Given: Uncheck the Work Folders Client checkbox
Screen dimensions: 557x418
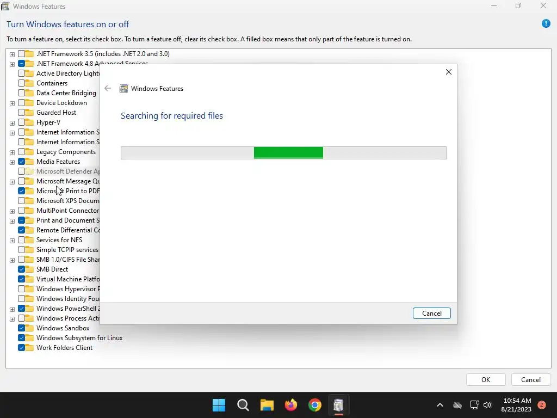Looking at the screenshot, I should click(x=21, y=348).
